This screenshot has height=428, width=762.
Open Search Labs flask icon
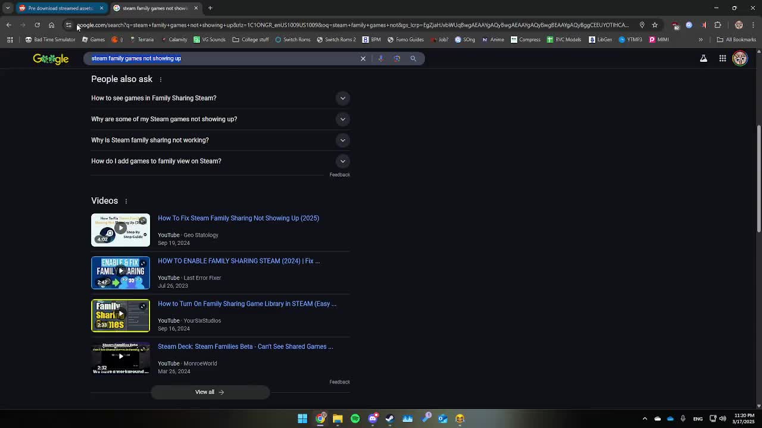pos(704,58)
